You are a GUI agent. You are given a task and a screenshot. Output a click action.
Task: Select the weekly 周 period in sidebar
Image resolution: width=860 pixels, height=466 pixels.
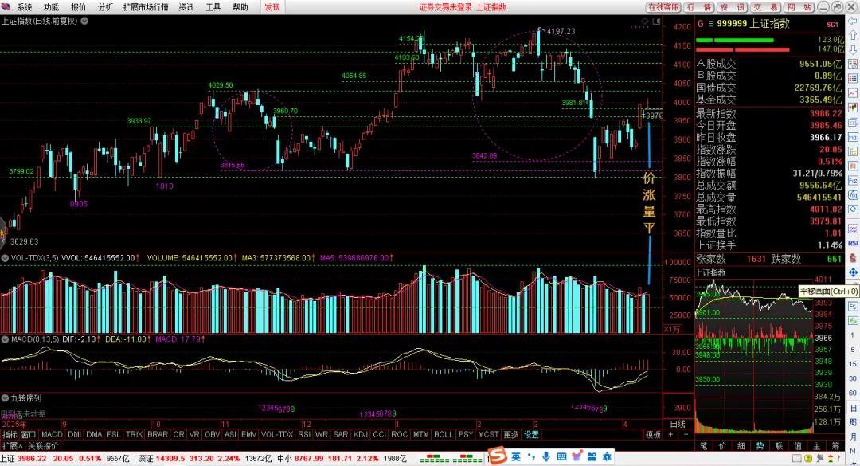pyautogui.click(x=853, y=422)
